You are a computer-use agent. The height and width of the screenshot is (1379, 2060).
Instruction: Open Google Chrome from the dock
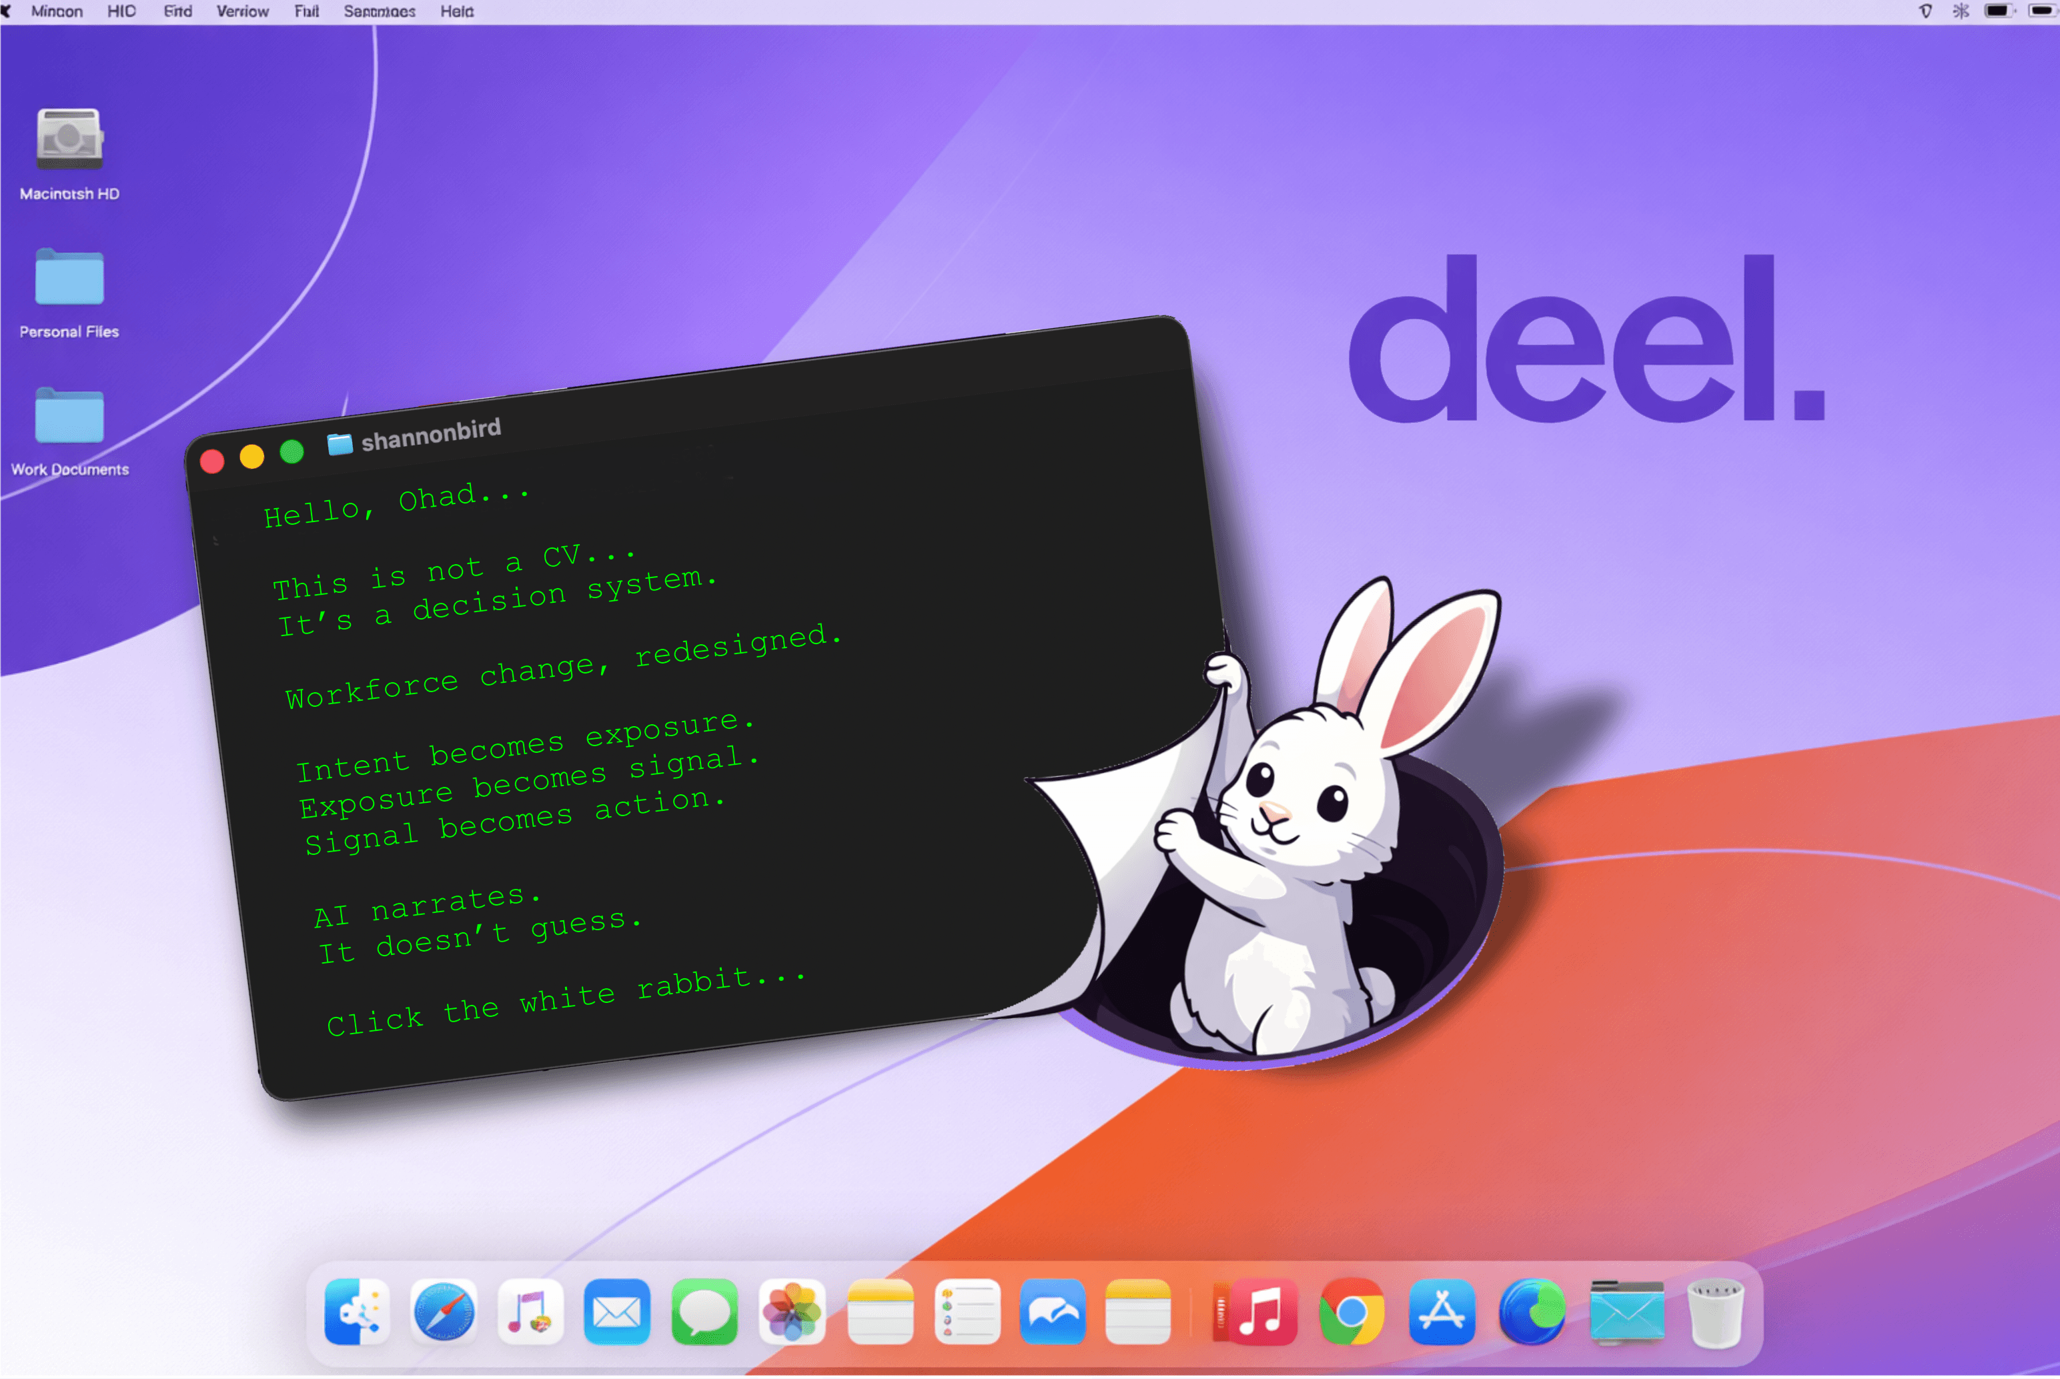tap(1351, 1312)
